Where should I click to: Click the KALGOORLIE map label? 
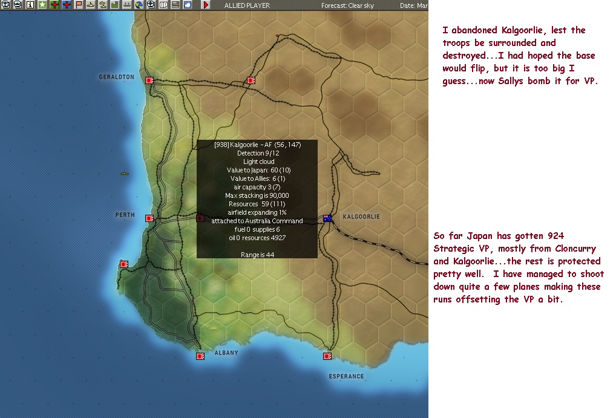point(361,217)
